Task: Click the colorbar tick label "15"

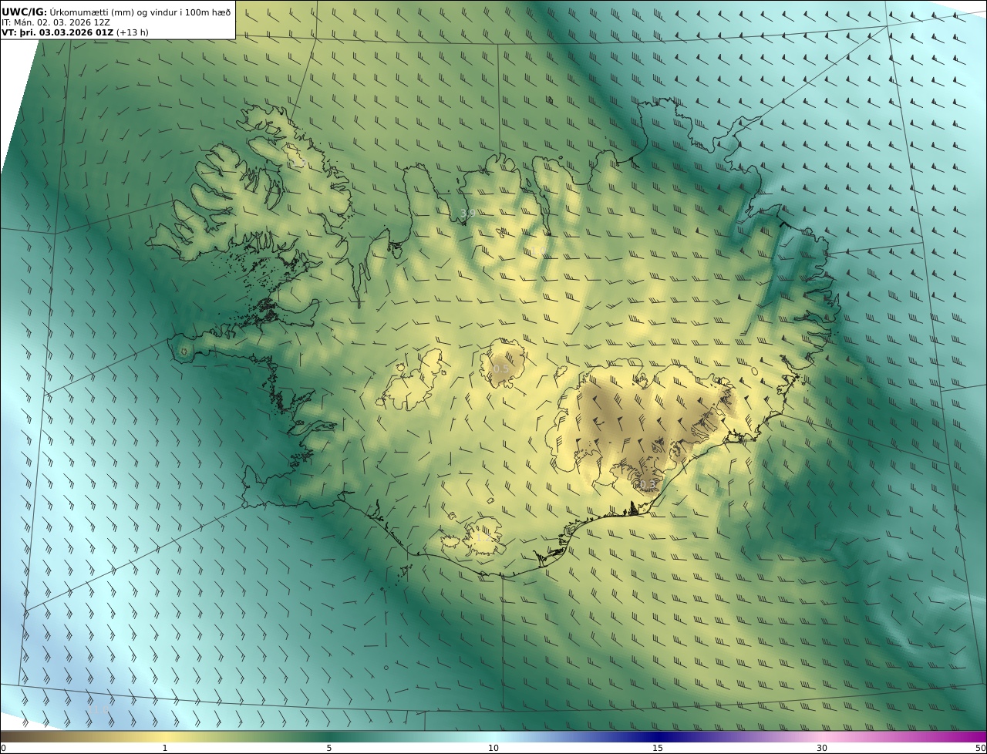Action: click(x=658, y=748)
